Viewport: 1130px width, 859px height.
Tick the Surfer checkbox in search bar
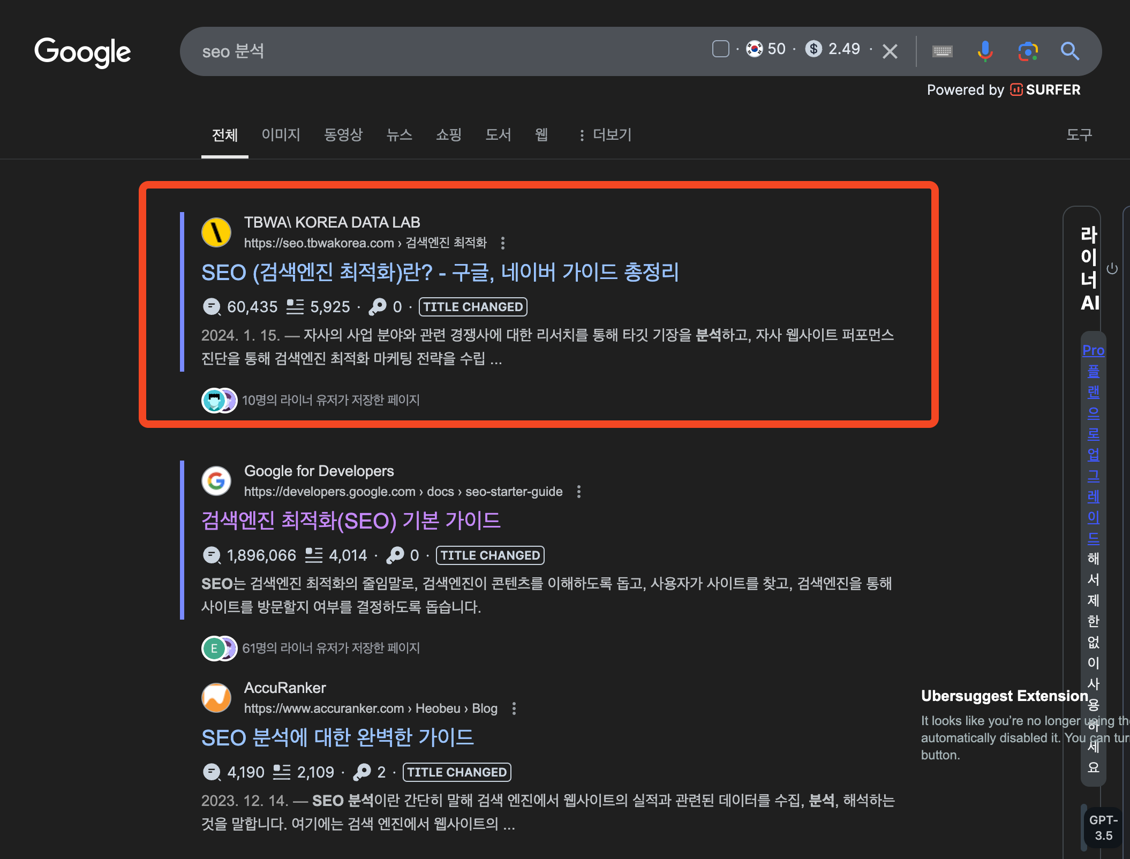click(720, 49)
